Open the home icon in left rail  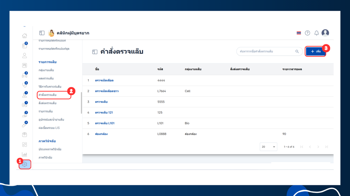pos(25,36)
